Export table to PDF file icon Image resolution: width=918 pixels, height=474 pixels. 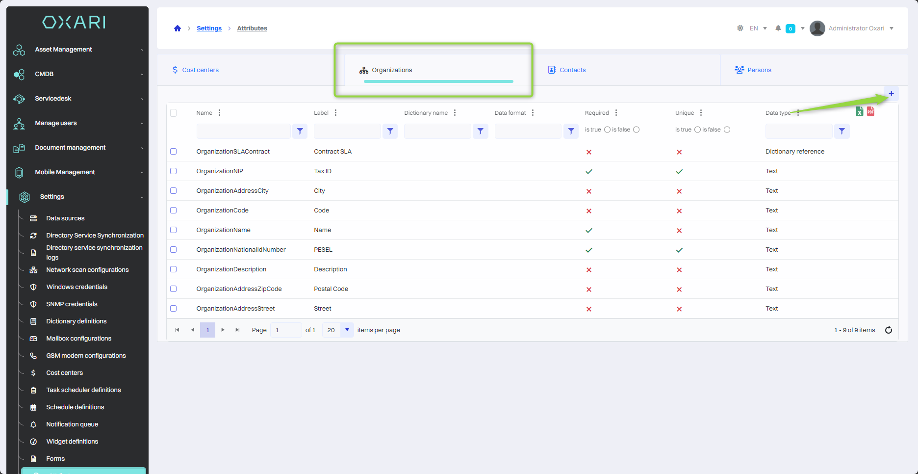click(x=870, y=111)
